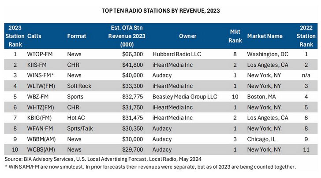This screenshot has width=321, height=178.
Task: Click the 'Mkt Rank' column header
Action: 235,36
